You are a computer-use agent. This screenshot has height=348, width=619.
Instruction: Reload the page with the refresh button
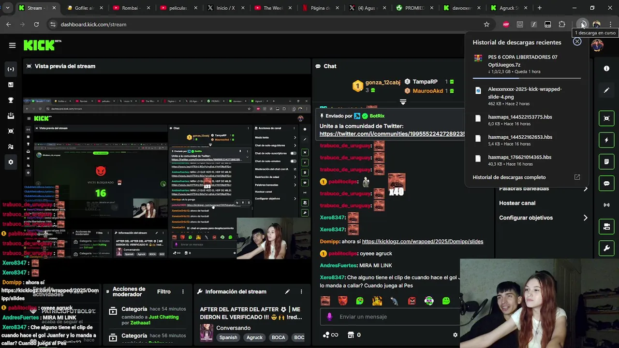(36, 24)
